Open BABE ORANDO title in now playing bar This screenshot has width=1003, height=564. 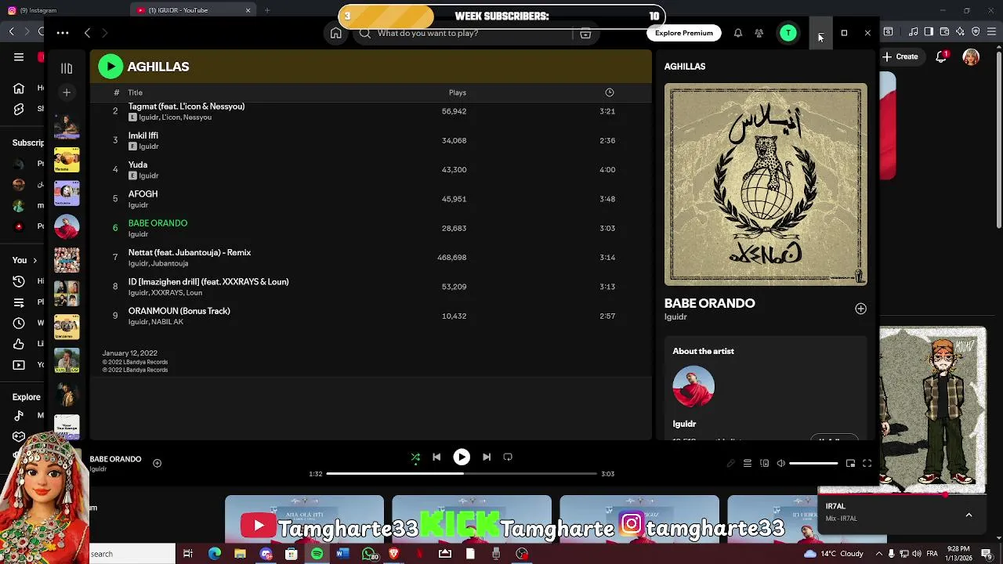pos(115,459)
